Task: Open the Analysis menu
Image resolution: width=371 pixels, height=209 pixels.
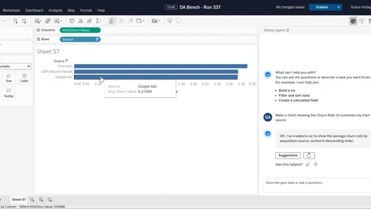Action: pyautogui.click(x=55, y=10)
